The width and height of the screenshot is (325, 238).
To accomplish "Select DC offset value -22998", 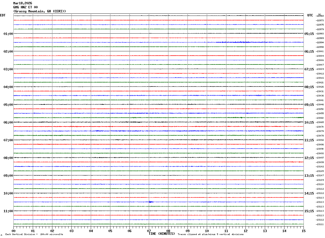I will pyautogui.click(x=320, y=47).
